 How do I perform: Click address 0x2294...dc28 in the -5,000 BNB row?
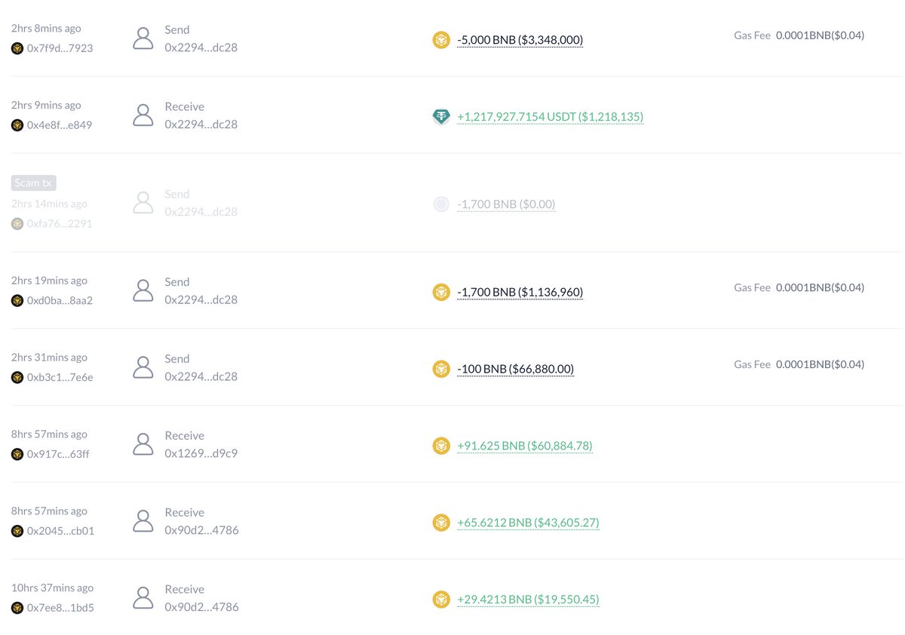(201, 48)
